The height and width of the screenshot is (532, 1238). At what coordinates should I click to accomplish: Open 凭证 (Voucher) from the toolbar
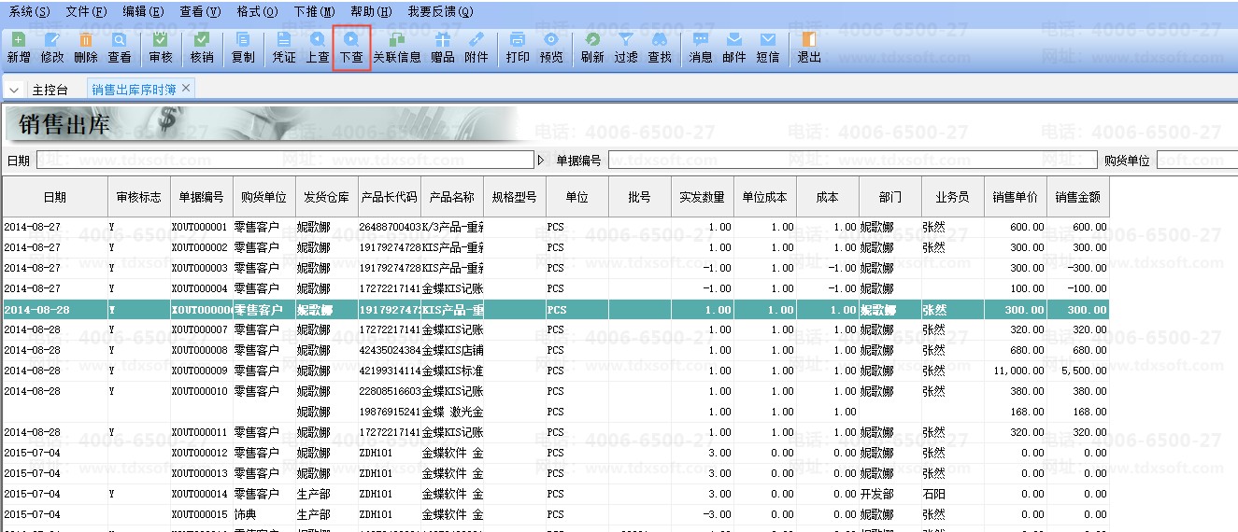284,48
